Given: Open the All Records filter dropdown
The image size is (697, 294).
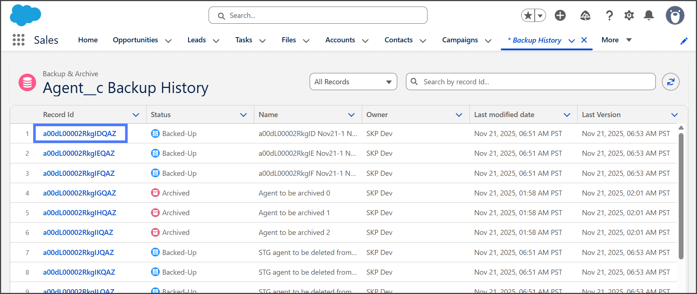Looking at the screenshot, I should point(353,82).
